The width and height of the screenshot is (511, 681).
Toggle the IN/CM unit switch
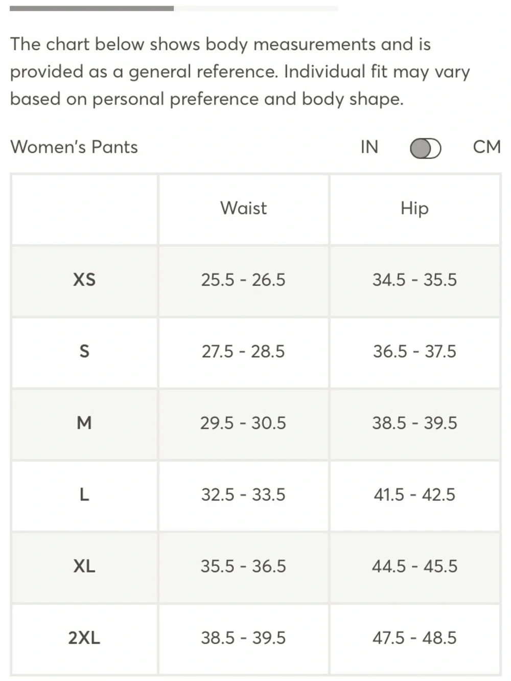click(x=426, y=149)
